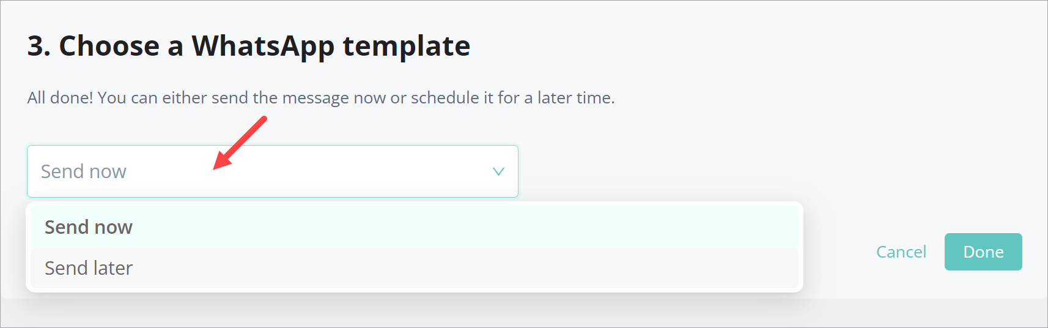Click the Send now placeholder text
The image size is (1048, 328).
pos(84,171)
